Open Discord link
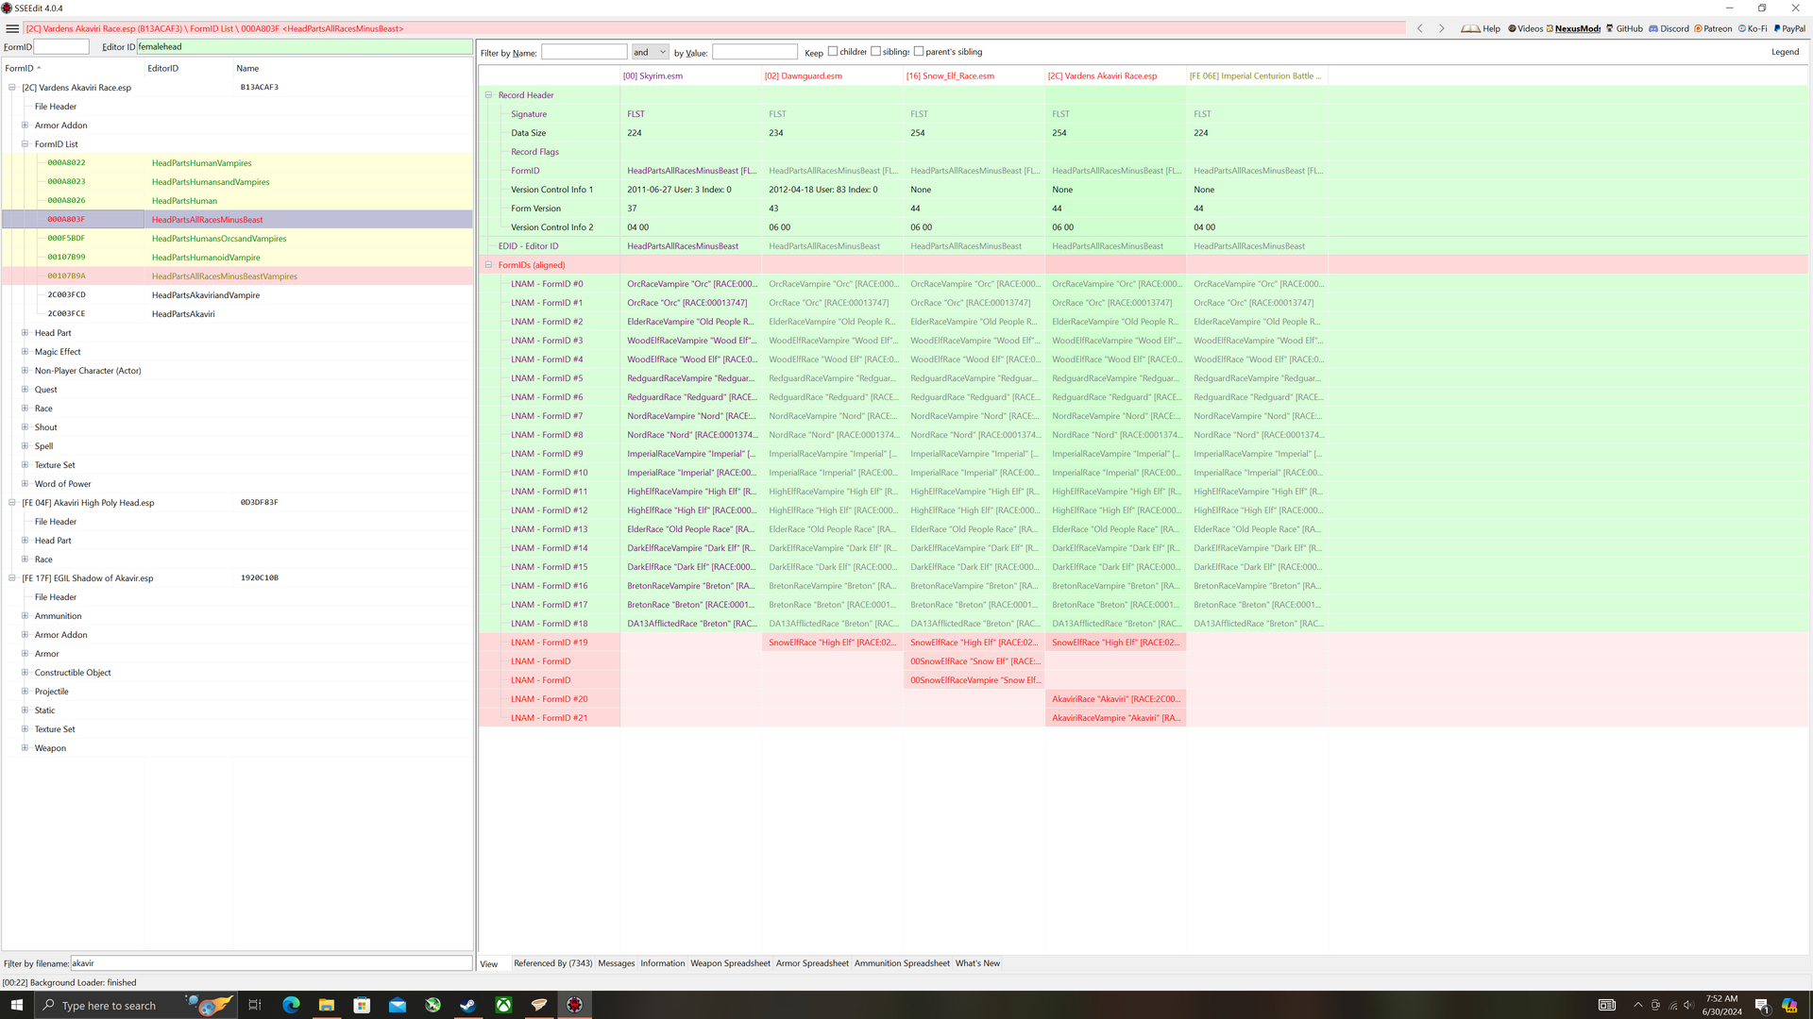 [x=1669, y=28]
